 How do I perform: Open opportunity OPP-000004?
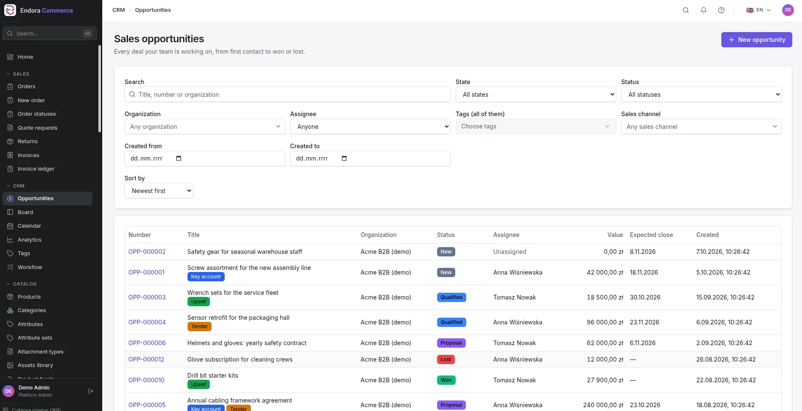click(x=147, y=322)
